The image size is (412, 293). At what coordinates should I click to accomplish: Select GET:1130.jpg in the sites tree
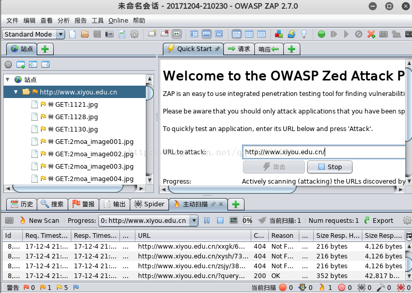(77, 129)
